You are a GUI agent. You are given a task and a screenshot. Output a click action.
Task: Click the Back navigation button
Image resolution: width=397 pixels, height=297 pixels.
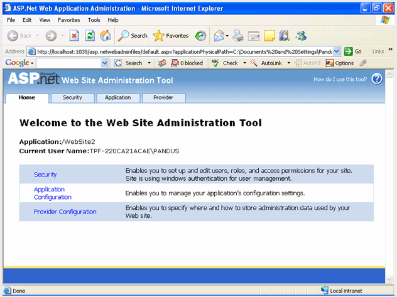[x=19, y=36]
